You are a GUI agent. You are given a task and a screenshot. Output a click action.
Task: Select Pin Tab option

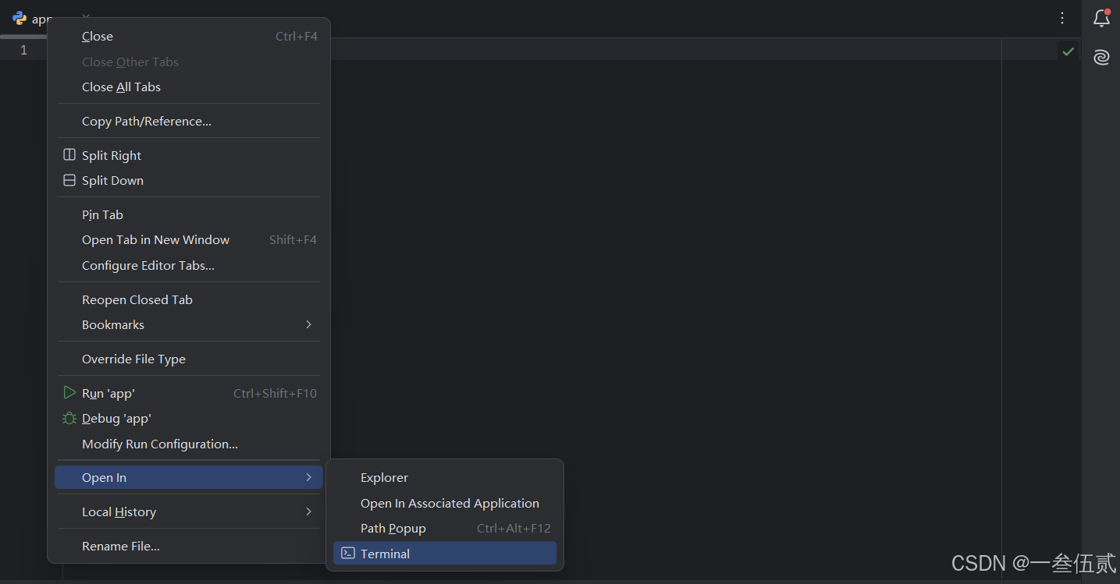pos(189,214)
